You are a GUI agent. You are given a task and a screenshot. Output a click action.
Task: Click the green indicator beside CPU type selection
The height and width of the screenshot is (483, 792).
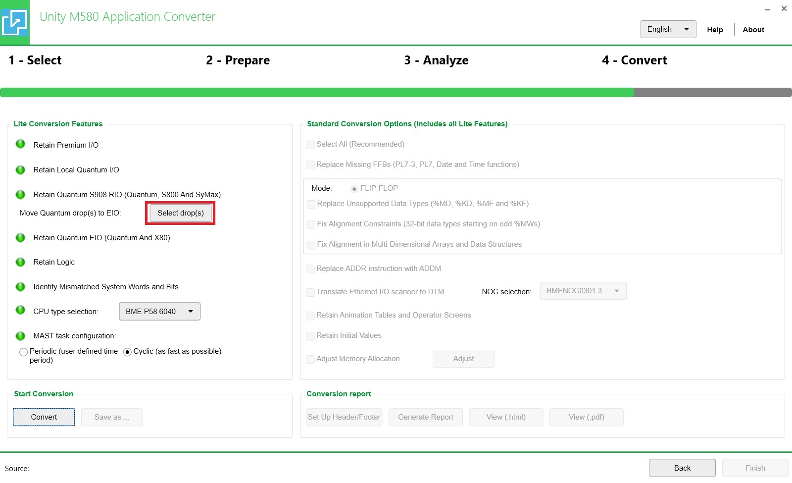pyautogui.click(x=20, y=310)
